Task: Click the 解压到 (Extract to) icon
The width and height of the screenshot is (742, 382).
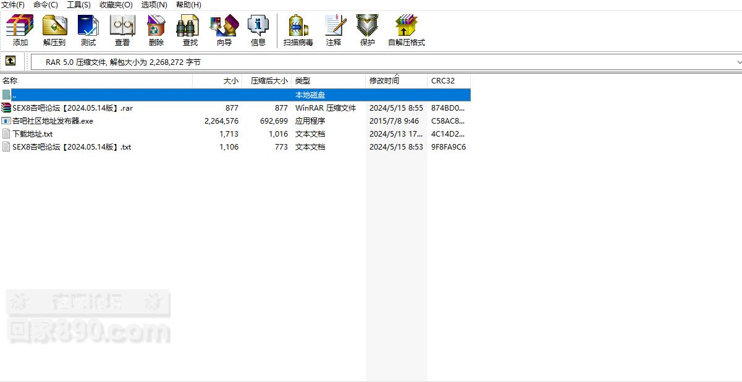Action: point(54,30)
